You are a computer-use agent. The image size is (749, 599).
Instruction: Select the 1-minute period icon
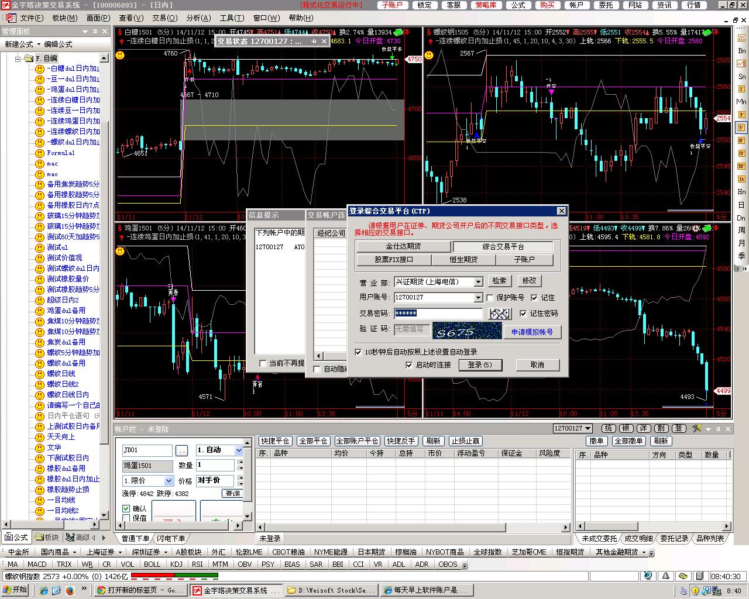[x=741, y=89]
